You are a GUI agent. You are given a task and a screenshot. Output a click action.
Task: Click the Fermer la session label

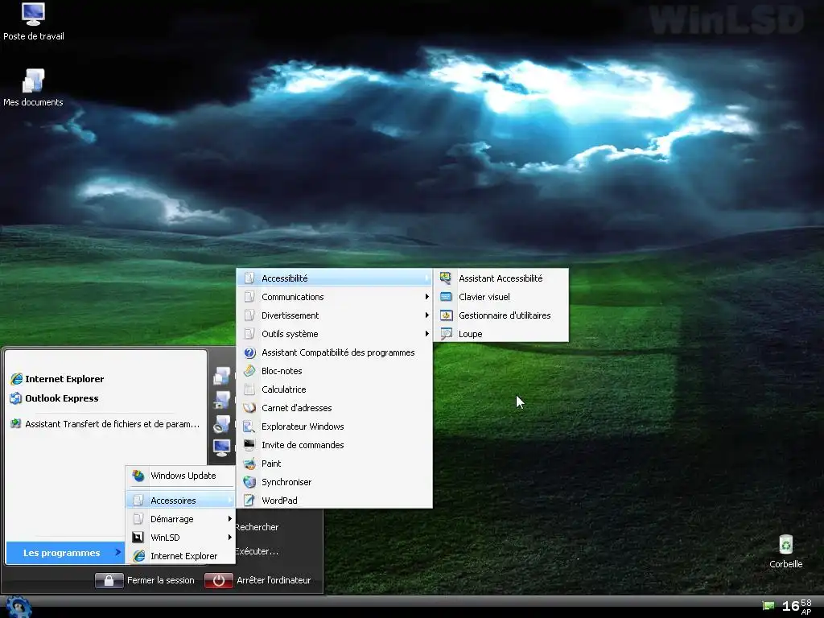tap(160, 580)
